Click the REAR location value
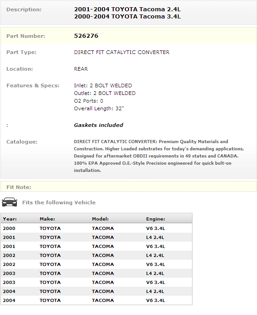The height and width of the screenshot is (315, 257). click(81, 69)
